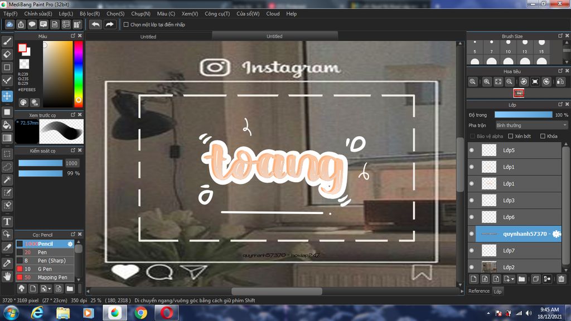Select the Hand pan tool
571x321 pixels.
pyautogui.click(x=7, y=276)
